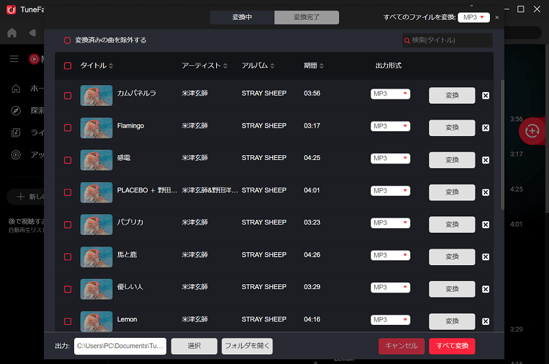Click the YouTube Music logo icon
549x364 pixels.
tap(34, 59)
